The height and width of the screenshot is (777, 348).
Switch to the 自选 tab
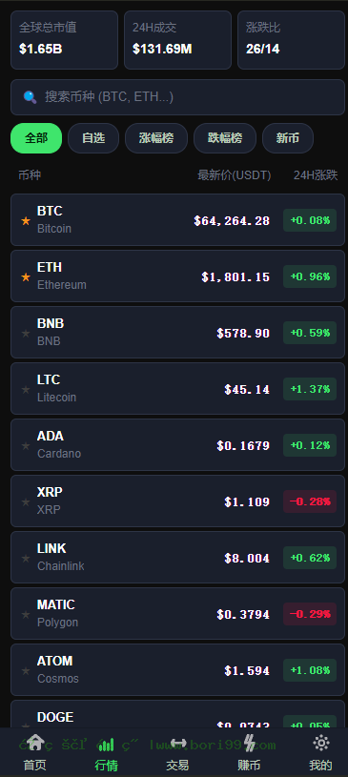pos(93,138)
